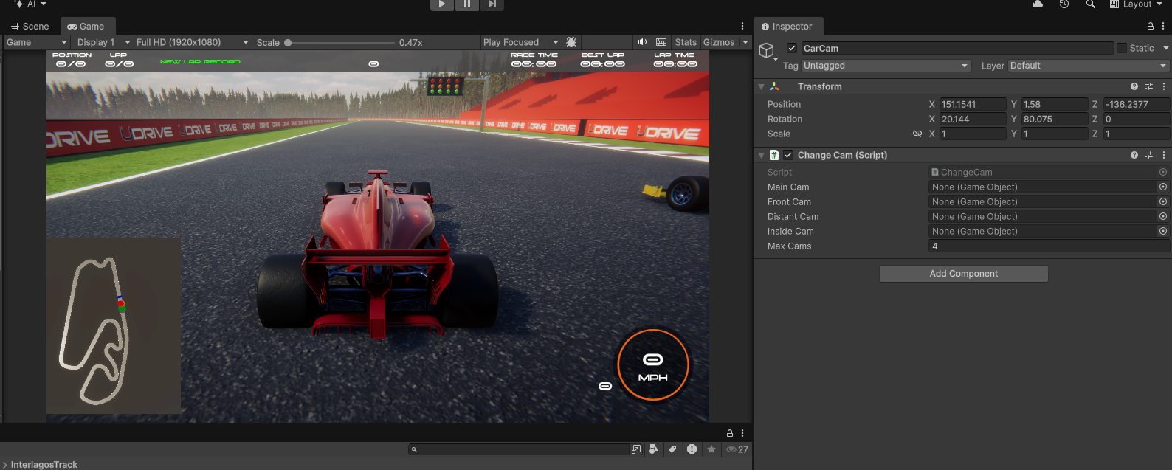Screen dimensions: 1172x470
Task: Open the Tag Untagged dropdown
Action: [x=886, y=66]
